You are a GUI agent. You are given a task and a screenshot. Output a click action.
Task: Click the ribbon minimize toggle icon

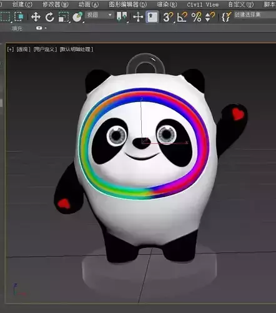39,28
